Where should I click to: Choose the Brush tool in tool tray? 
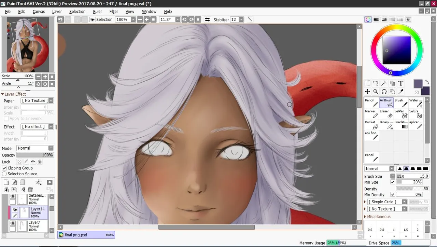coord(401,103)
